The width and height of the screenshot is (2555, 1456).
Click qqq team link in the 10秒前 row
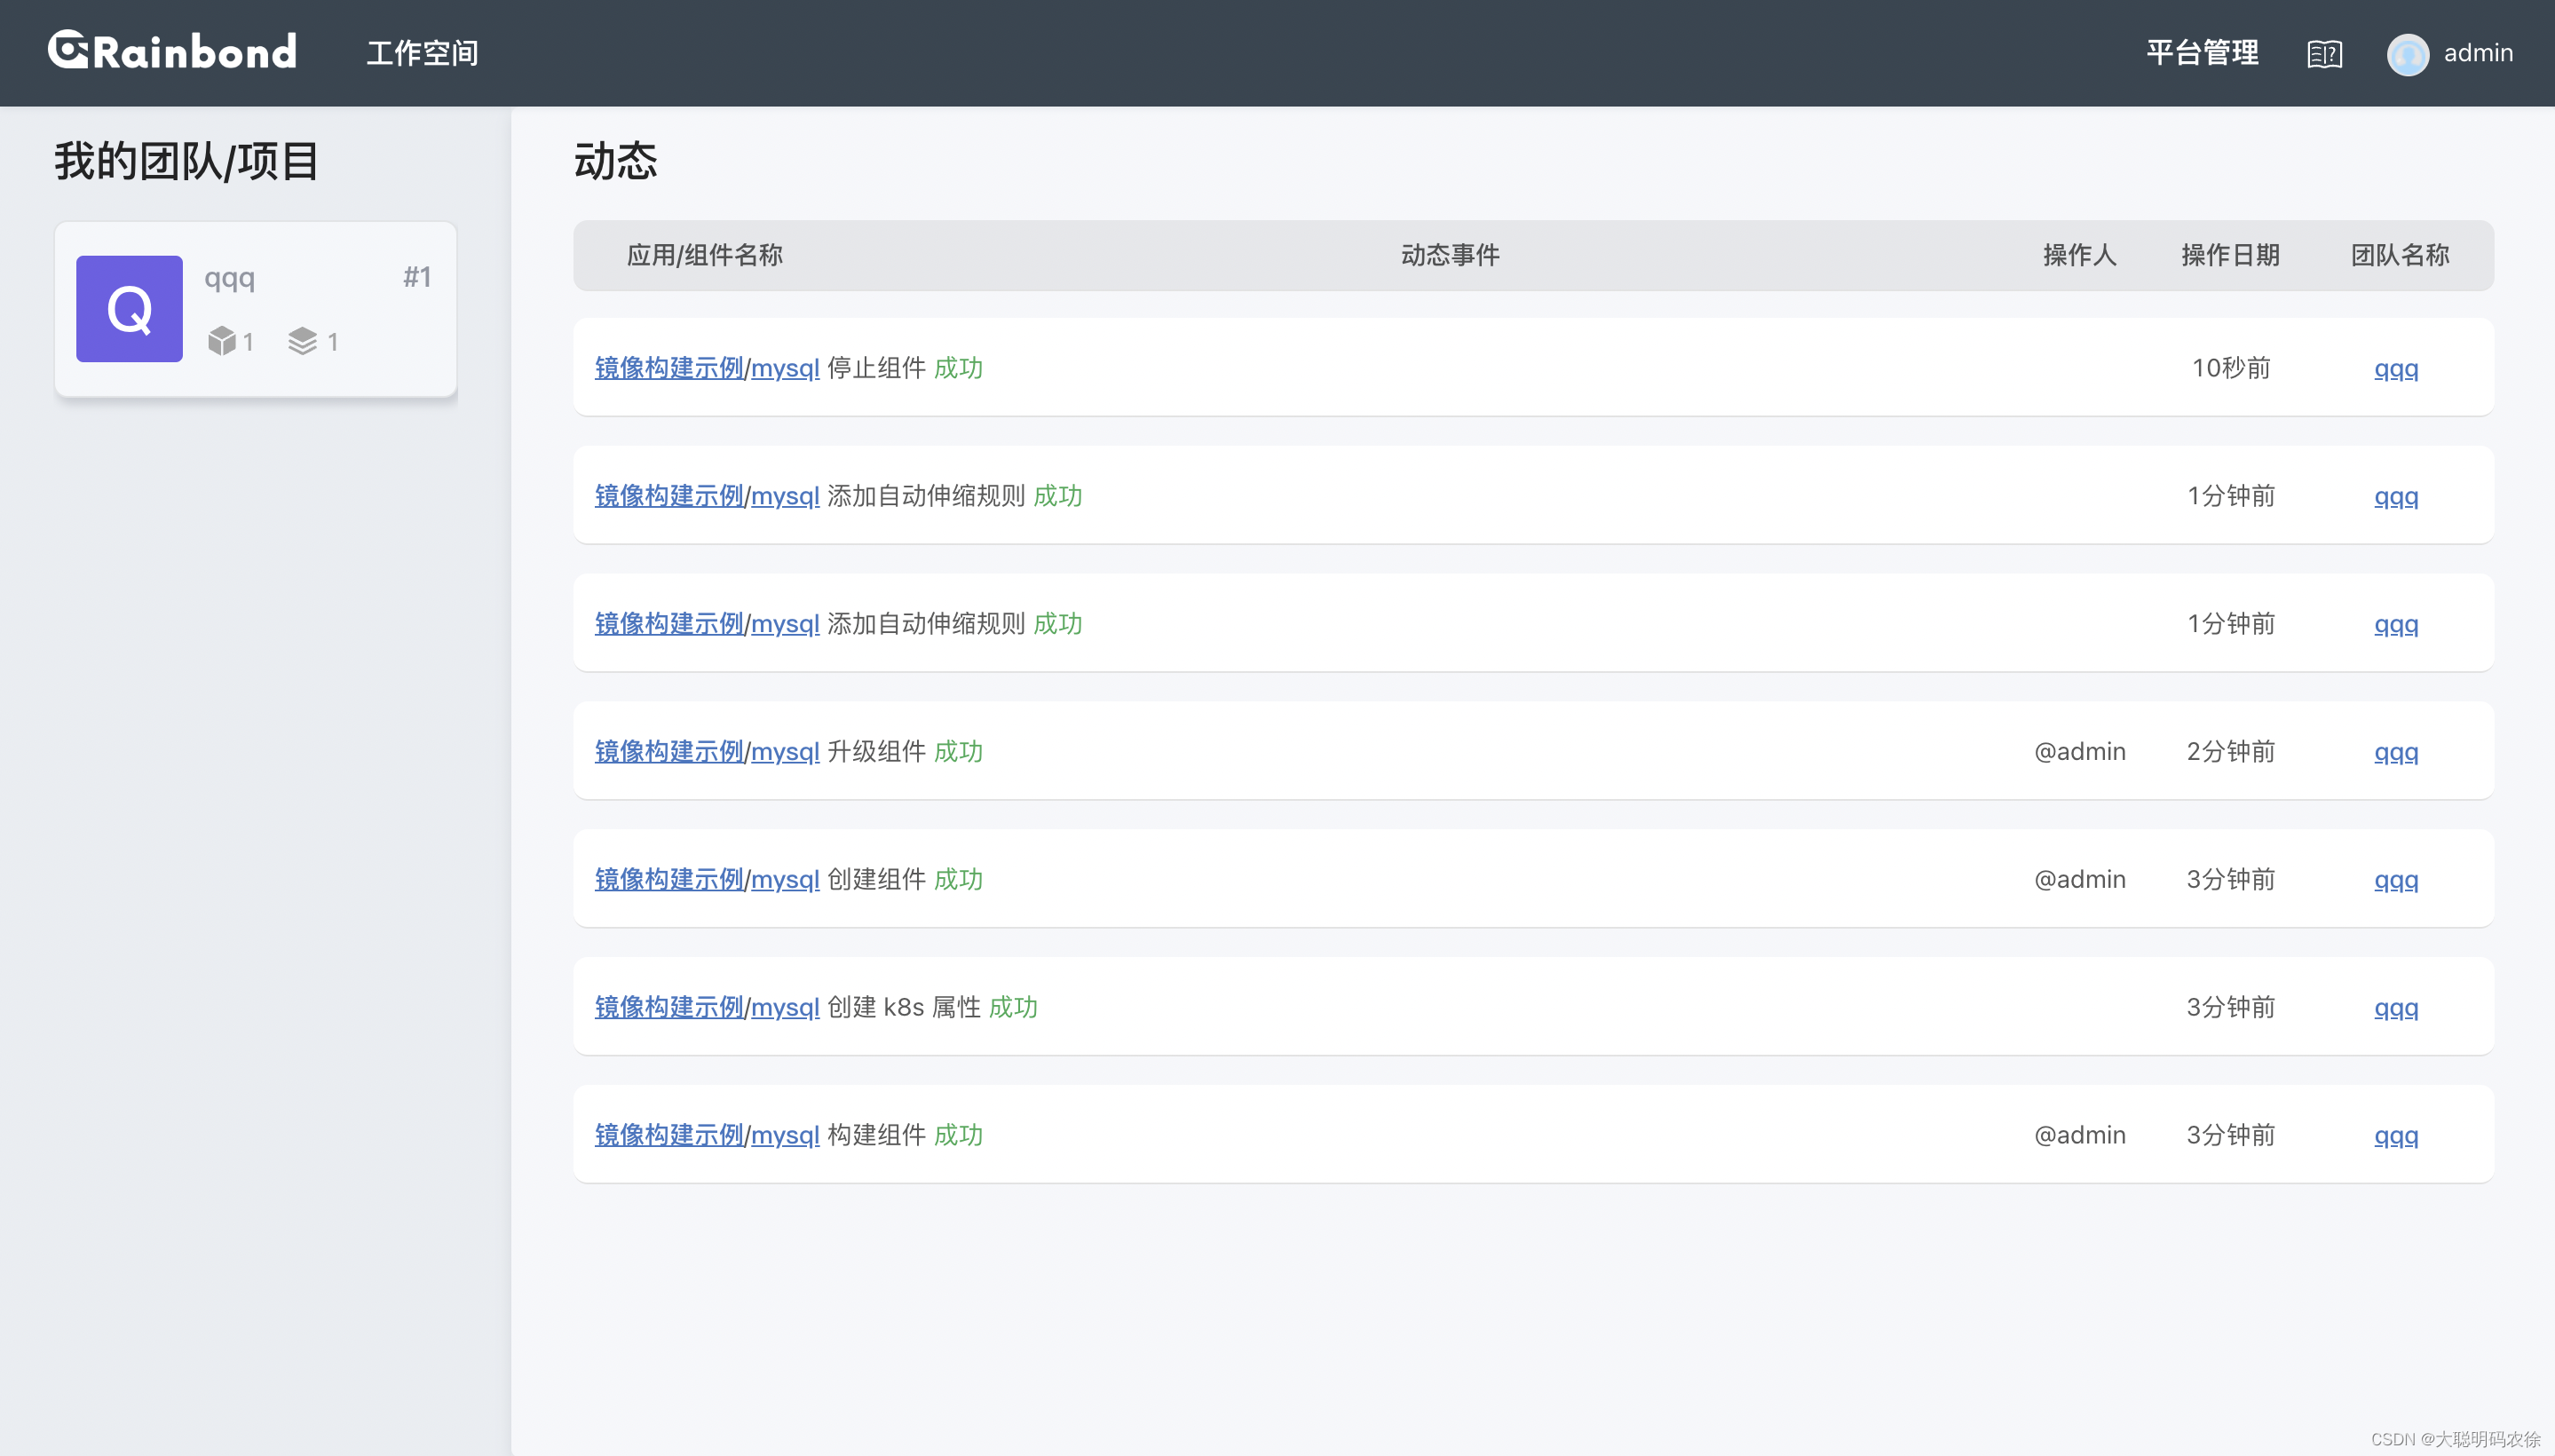[2395, 369]
